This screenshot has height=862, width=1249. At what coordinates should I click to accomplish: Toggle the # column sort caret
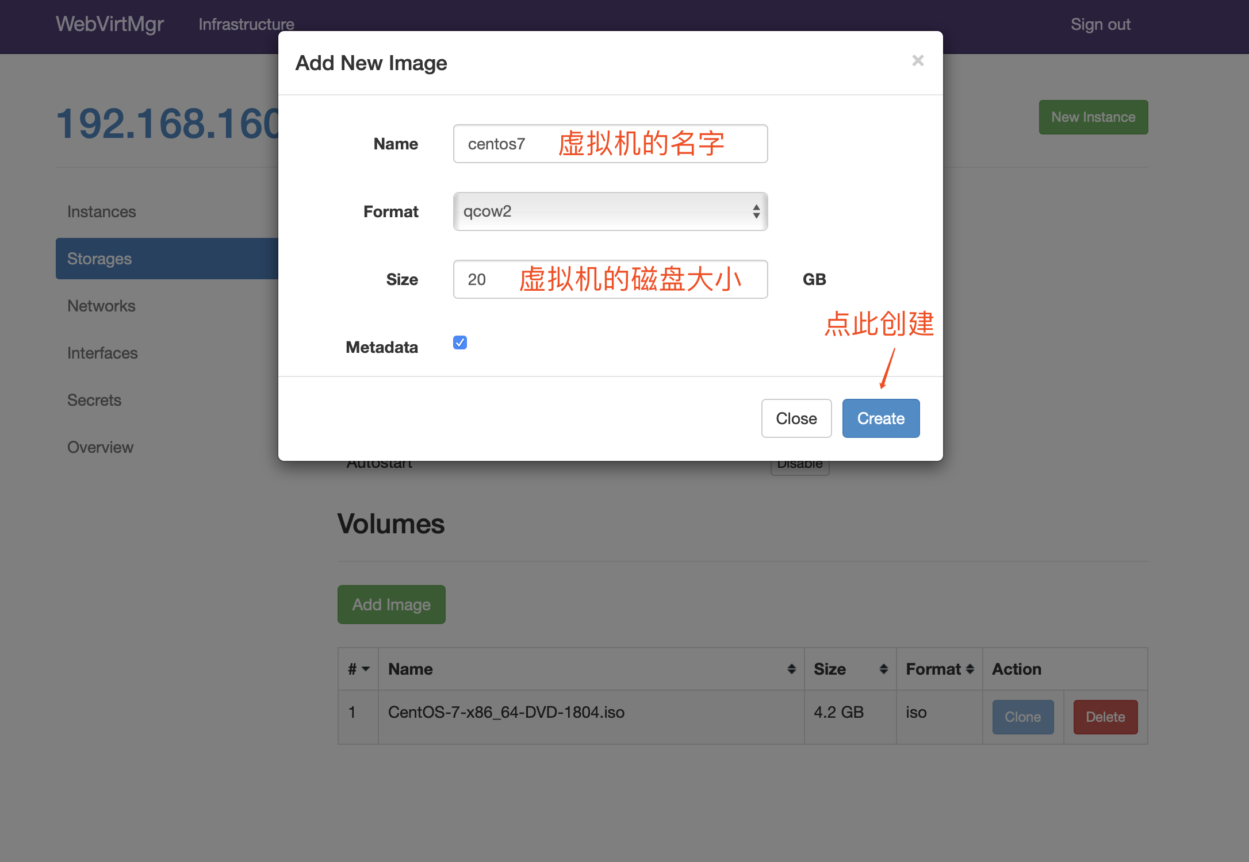(x=365, y=669)
